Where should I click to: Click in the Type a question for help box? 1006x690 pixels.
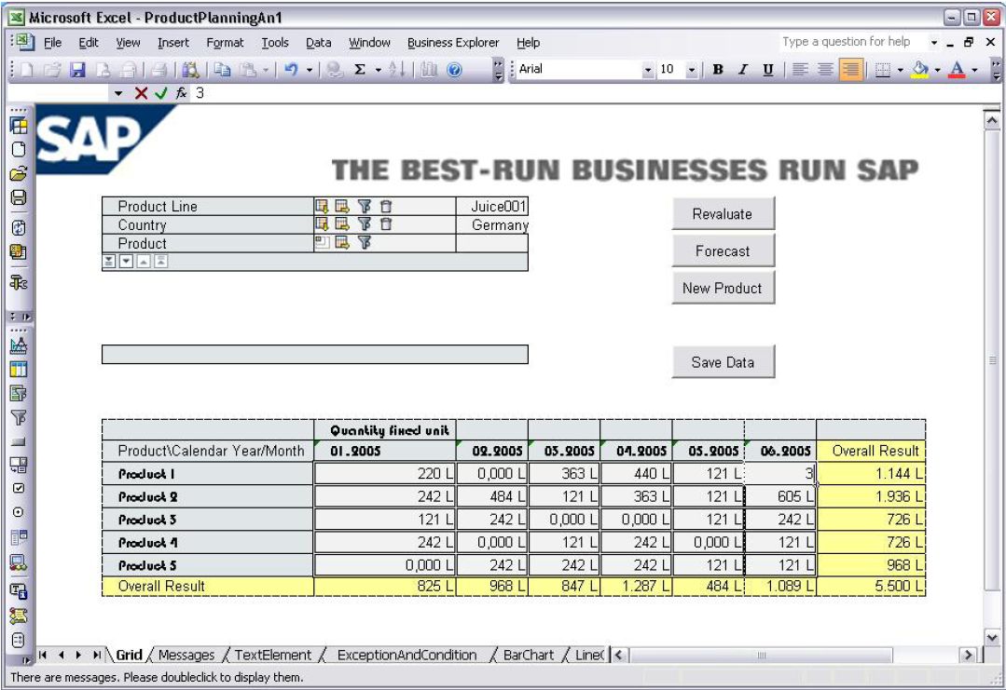853,42
